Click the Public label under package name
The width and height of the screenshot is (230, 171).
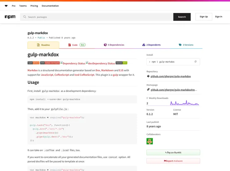(x=41, y=38)
